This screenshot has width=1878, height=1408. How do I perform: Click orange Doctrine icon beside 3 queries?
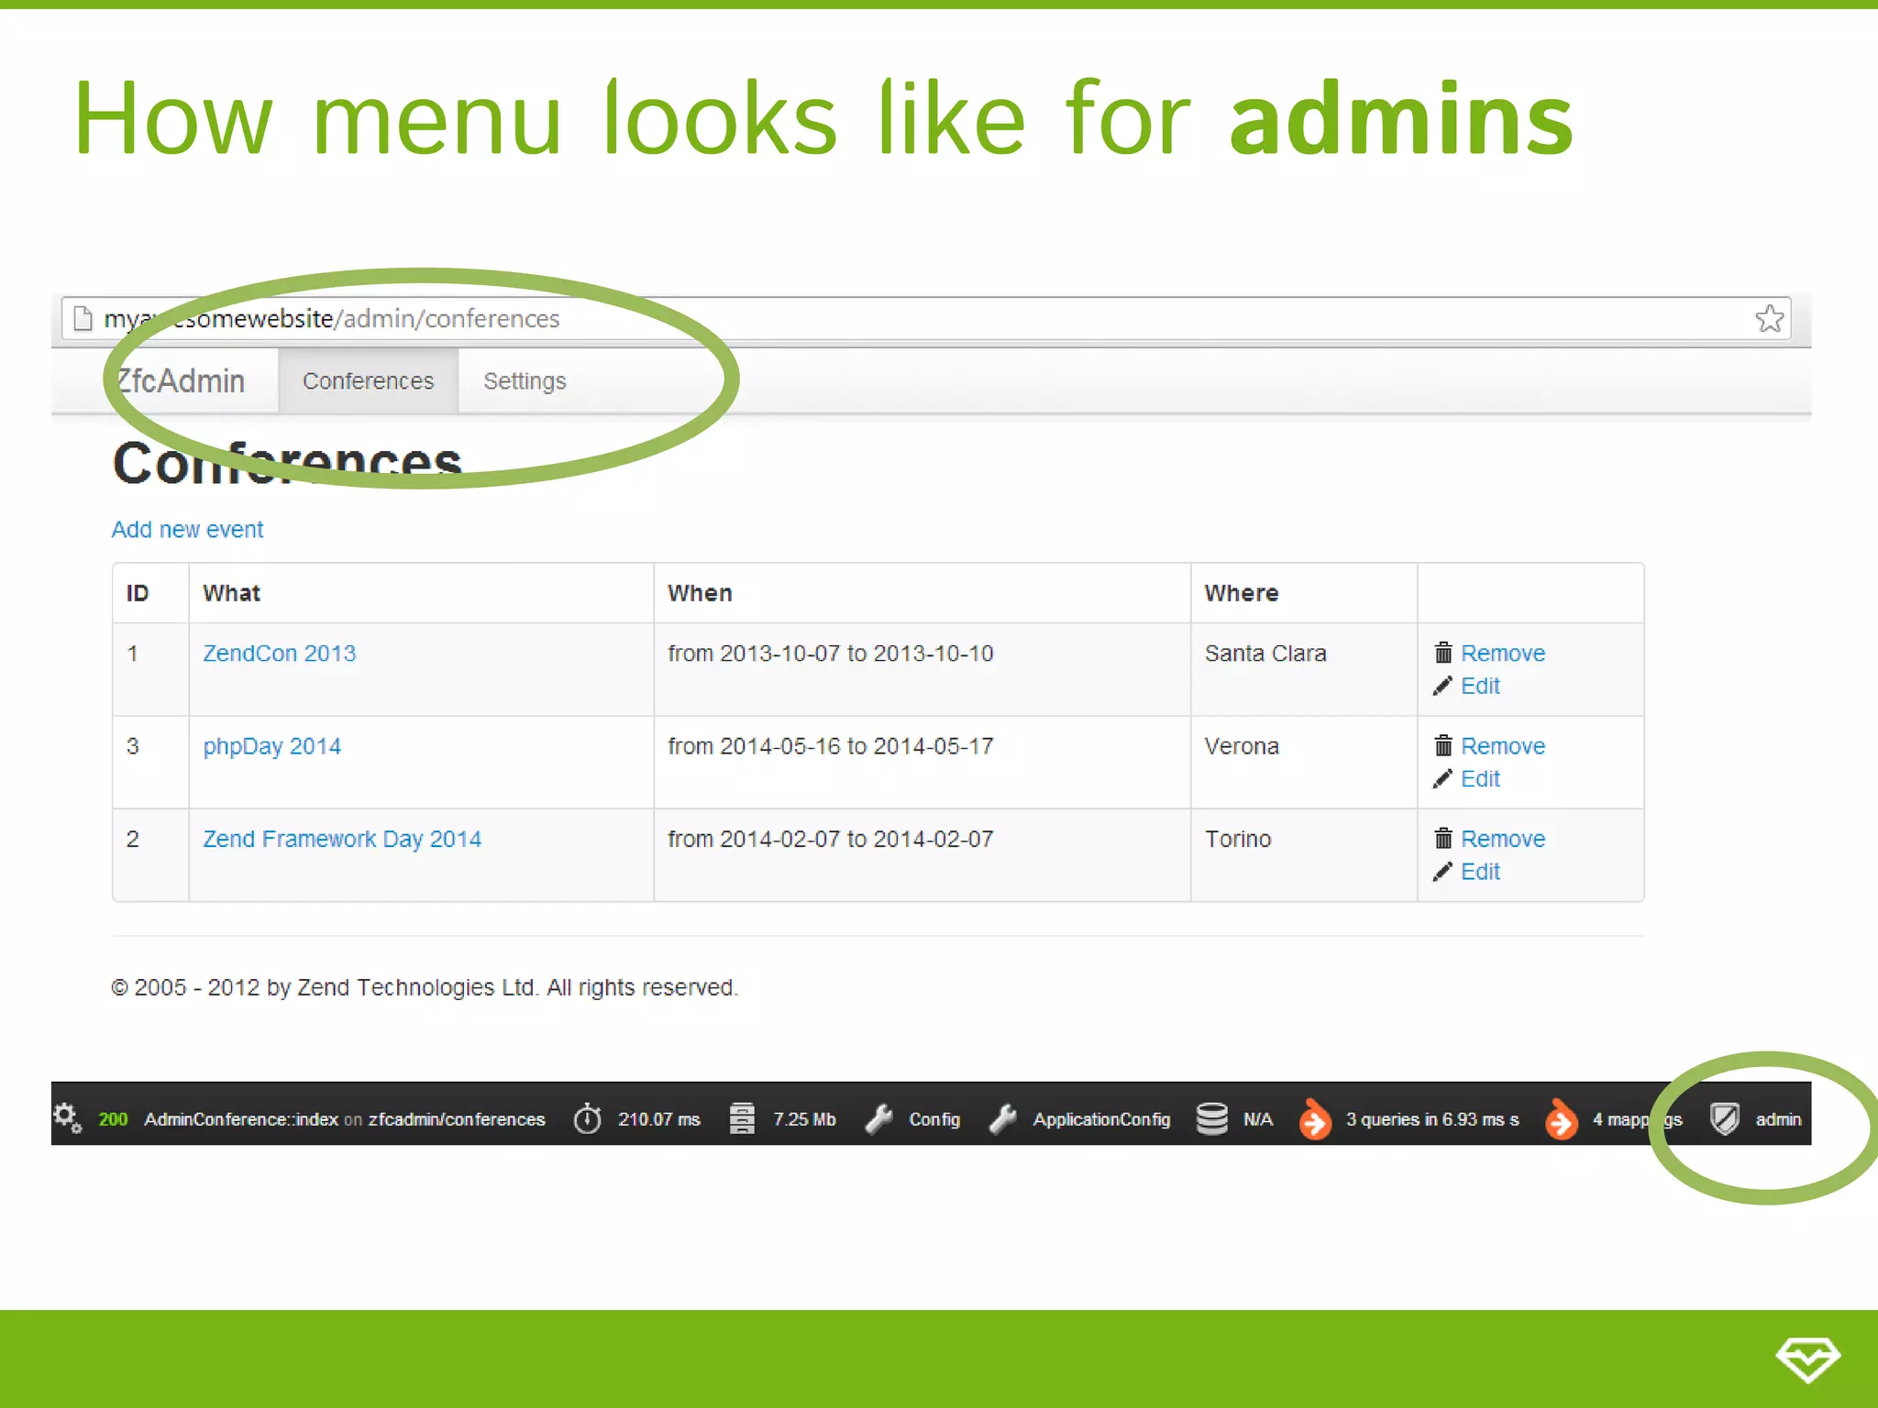[x=1314, y=1118]
